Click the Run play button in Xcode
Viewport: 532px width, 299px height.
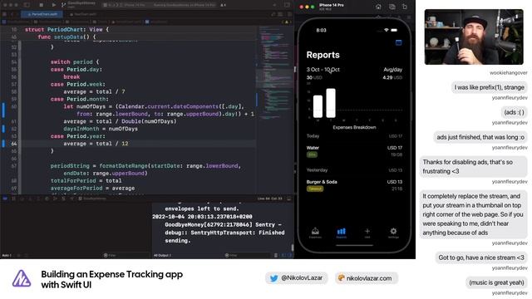53,5
